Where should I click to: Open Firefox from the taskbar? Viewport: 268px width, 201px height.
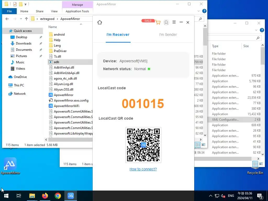coord(45,196)
